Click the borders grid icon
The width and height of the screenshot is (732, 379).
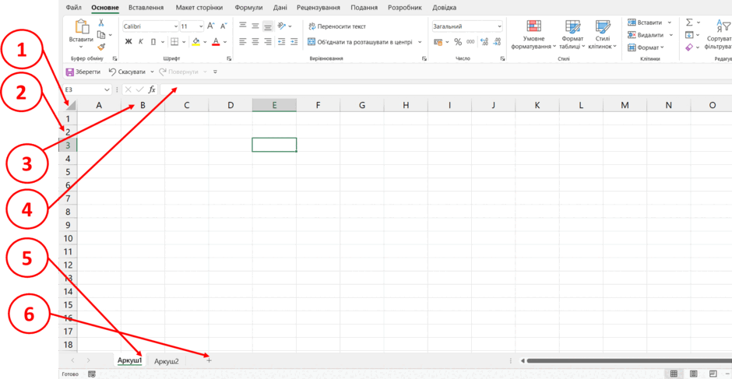tap(174, 42)
